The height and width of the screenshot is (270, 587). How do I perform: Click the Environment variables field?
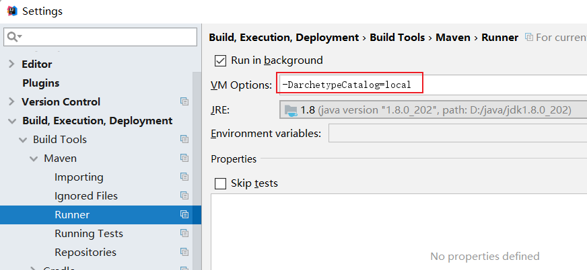pos(458,133)
